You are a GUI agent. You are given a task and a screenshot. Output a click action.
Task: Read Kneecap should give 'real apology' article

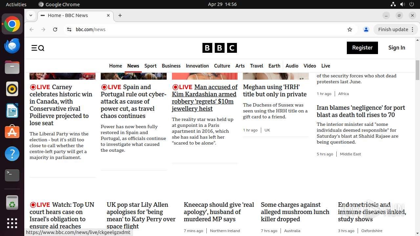click(x=219, y=212)
